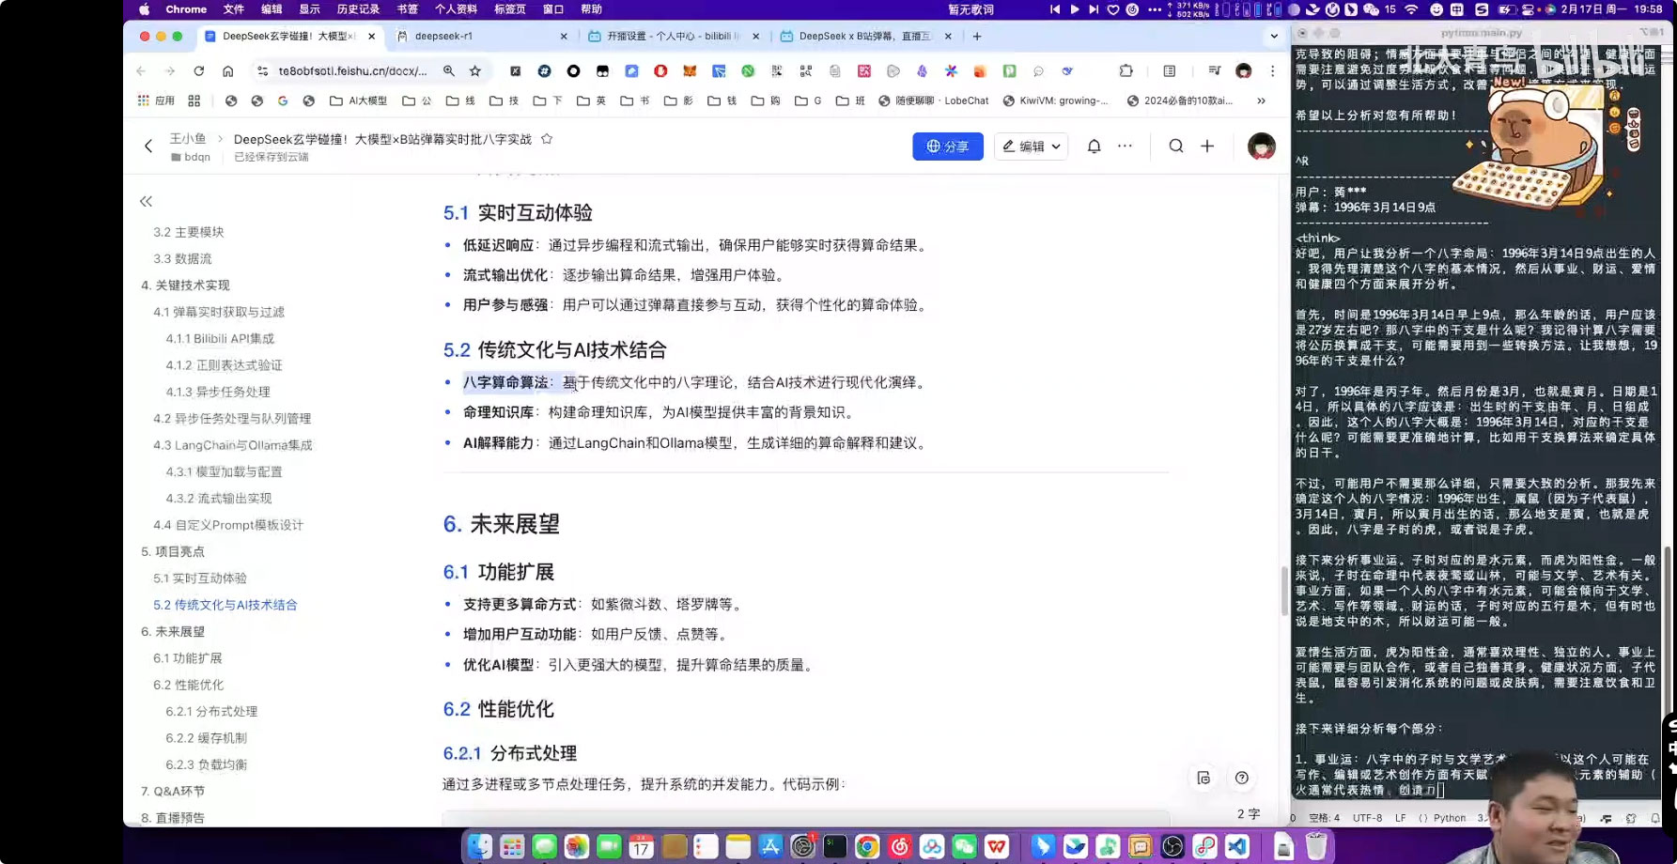Open the three-dot more options menu

[1125, 147]
